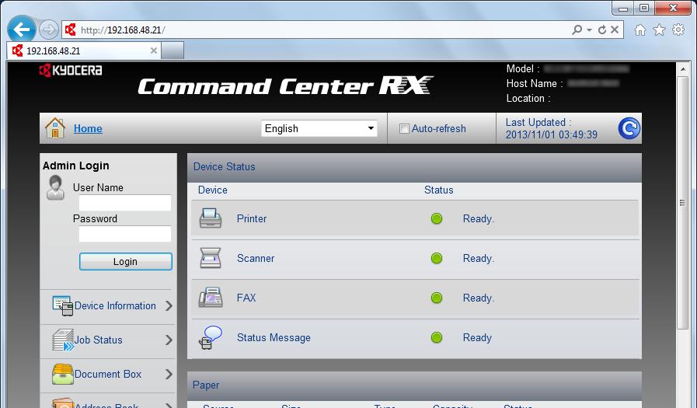Viewport: 697px width, 408px height.
Task: Expand Job Status chevron arrow
Action: pos(169,340)
